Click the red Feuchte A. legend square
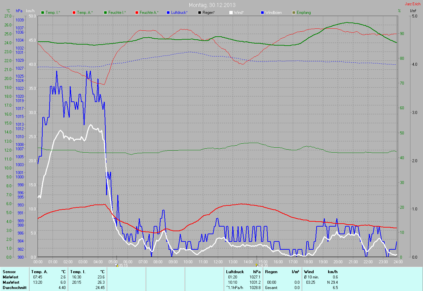Viewport: 423px width, 291px height. (137, 13)
